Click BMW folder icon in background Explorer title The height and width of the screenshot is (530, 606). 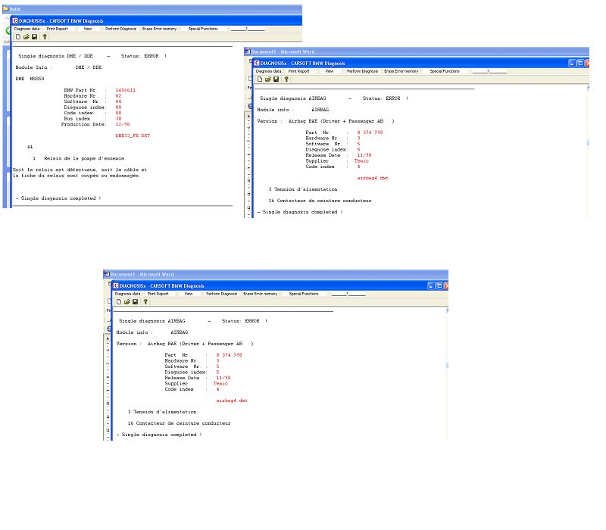tap(6, 8)
